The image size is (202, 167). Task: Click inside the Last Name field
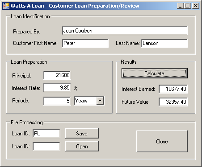pos(164,43)
